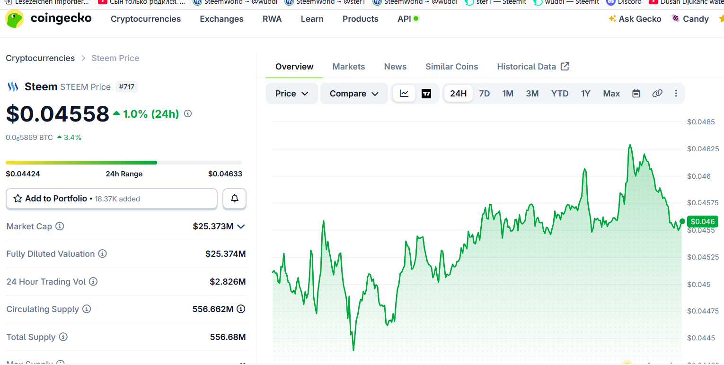Open Learn navigation menu

312,19
